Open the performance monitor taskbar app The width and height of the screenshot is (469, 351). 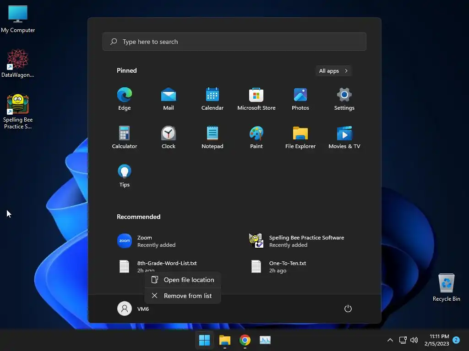coord(265,340)
